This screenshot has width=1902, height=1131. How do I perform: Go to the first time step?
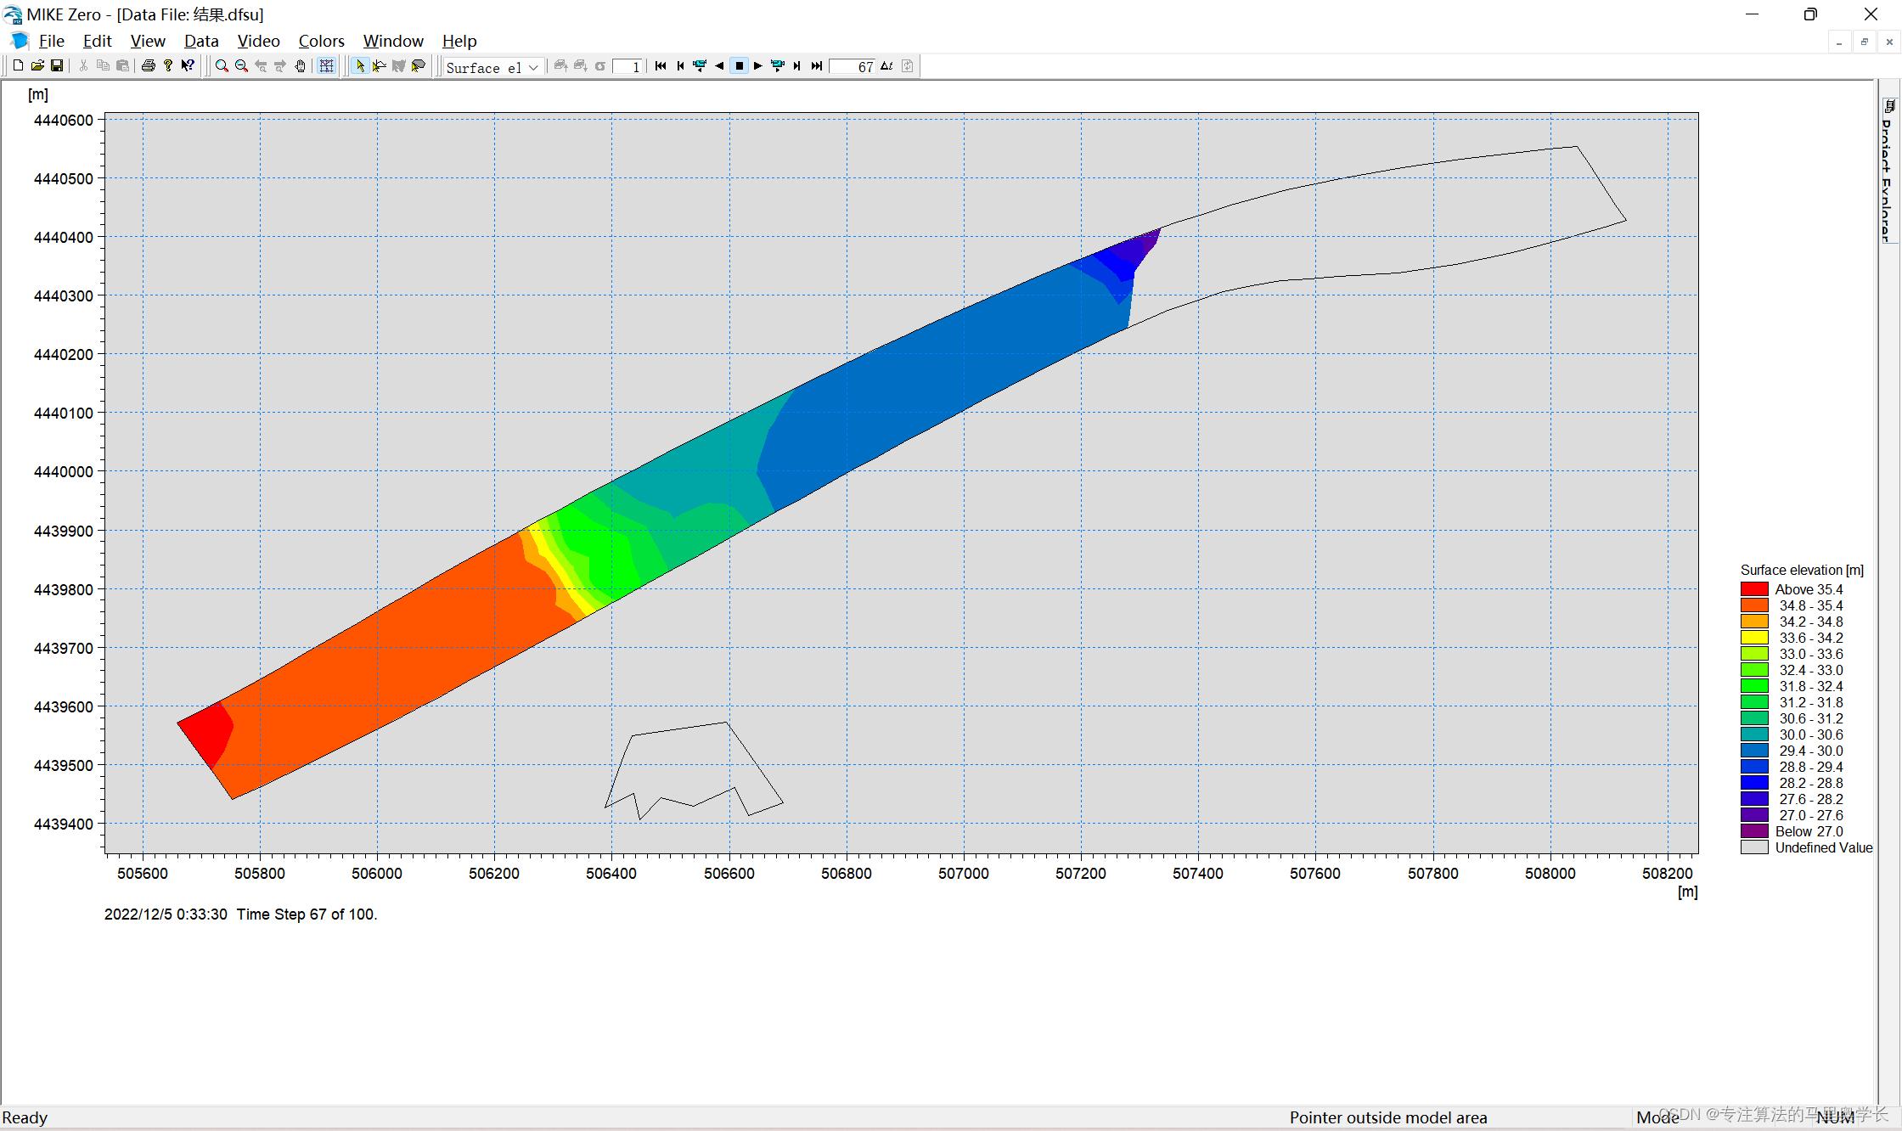661,66
